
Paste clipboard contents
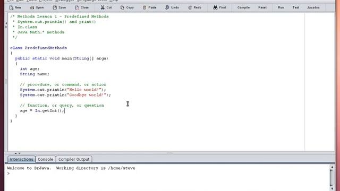[x=150, y=7]
